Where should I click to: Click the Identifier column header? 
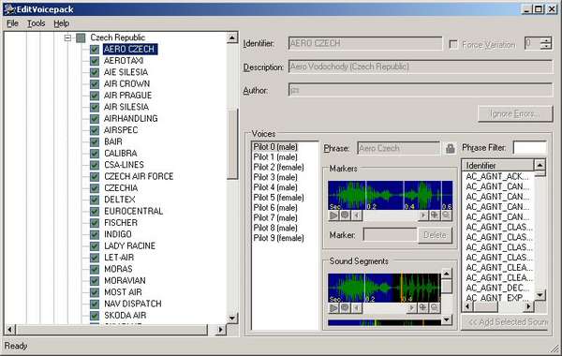(497, 165)
